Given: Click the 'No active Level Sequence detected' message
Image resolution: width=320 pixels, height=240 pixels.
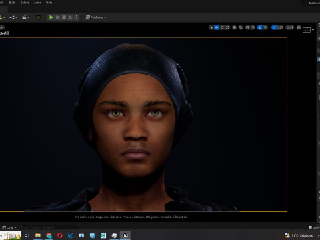Looking at the screenshot, I should coord(131,217).
